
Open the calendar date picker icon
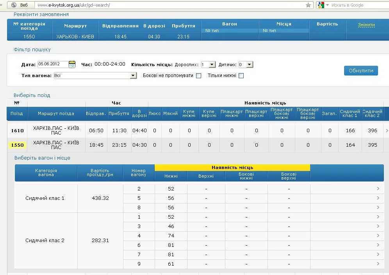pyautogui.click(x=72, y=65)
